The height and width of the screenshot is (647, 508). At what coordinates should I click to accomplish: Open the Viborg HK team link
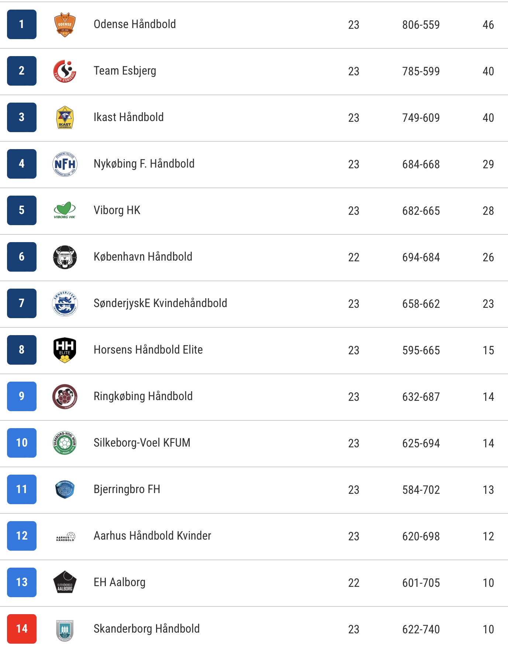(117, 210)
